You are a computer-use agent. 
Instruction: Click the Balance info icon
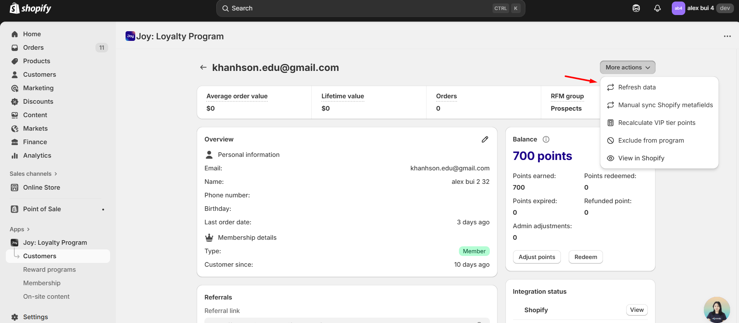pos(546,140)
